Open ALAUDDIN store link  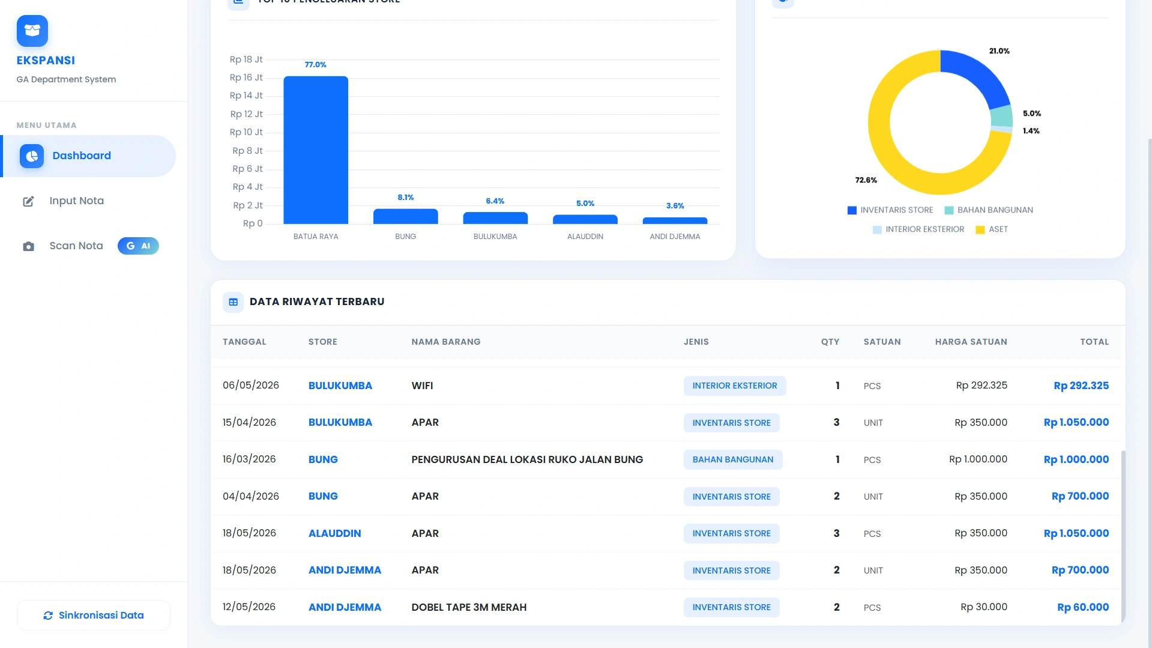[x=335, y=533]
